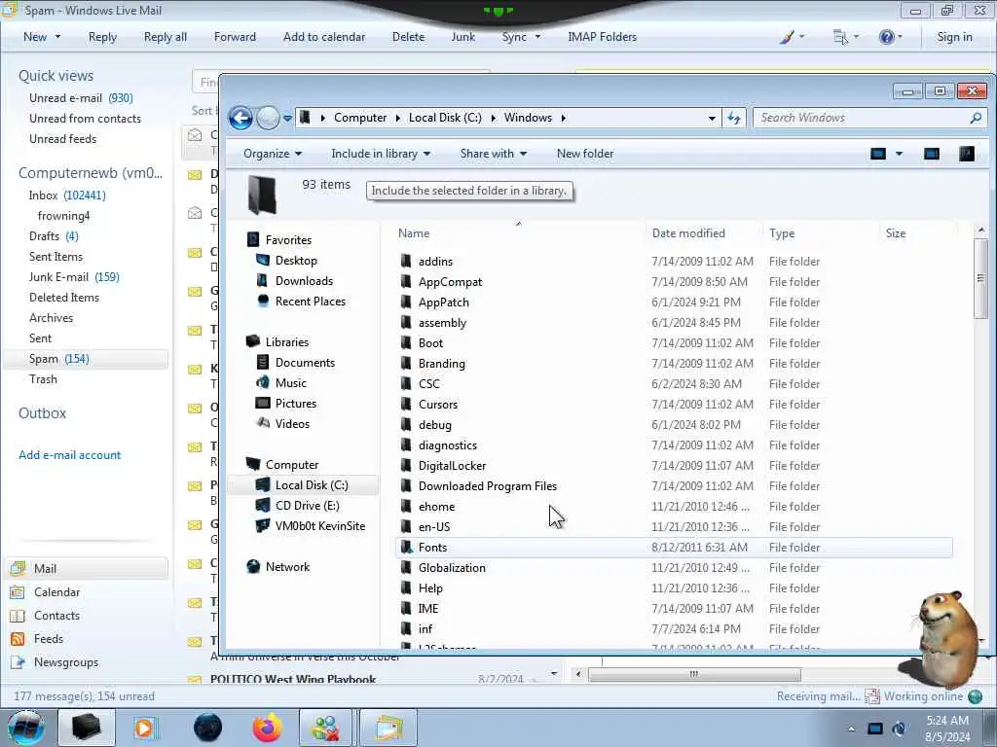
Task: Select the Junk E-mail (159) folder
Action: tap(74, 277)
